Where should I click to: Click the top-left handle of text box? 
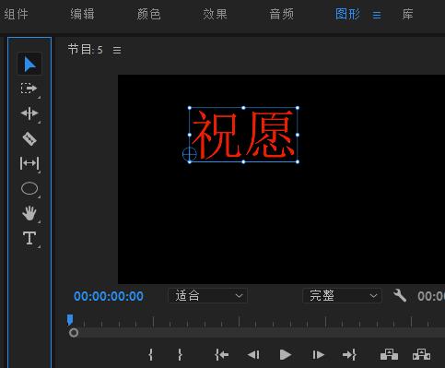point(190,108)
